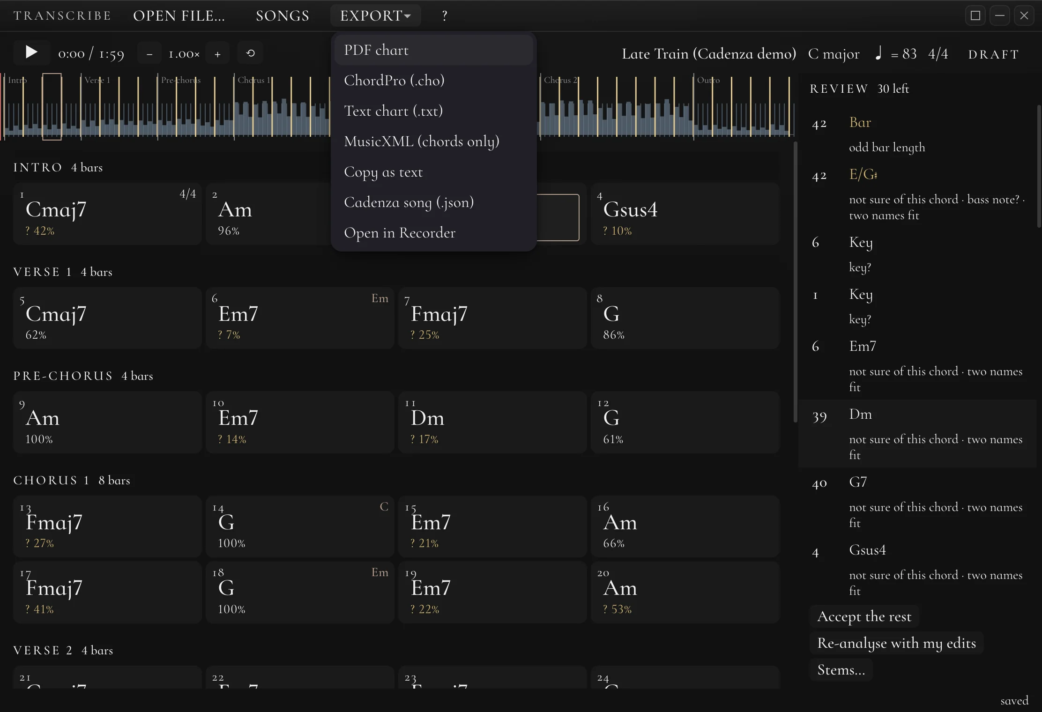The width and height of the screenshot is (1042, 712).
Task: Open the Stems... button
Action: pyautogui.click(x=841, y=670)
